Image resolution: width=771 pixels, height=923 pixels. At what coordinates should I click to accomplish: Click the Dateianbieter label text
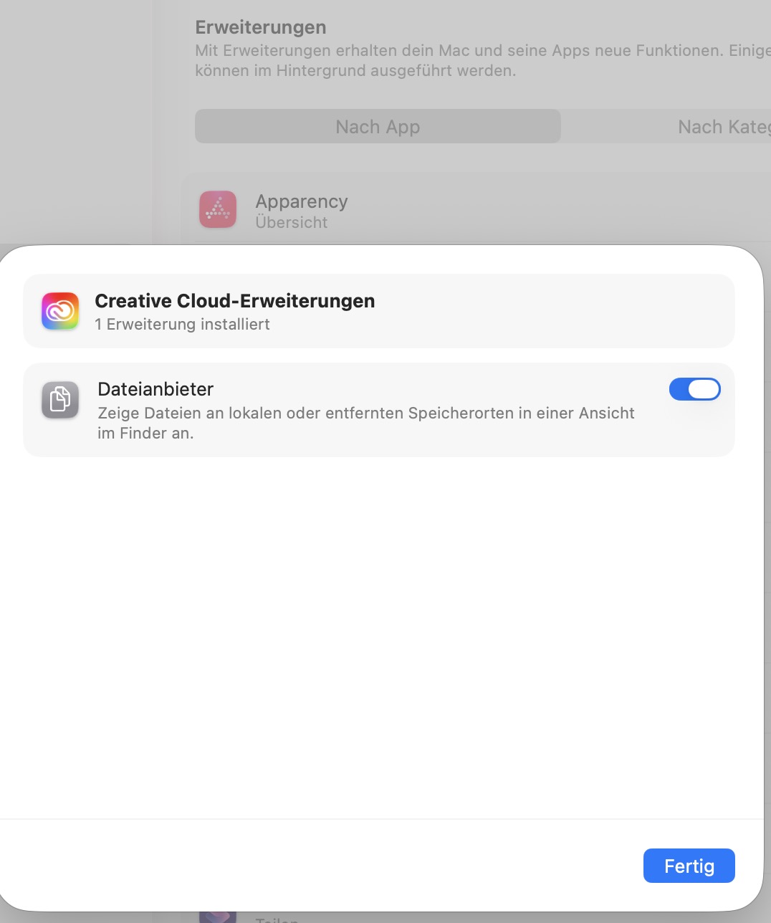(x=155, y=389)
